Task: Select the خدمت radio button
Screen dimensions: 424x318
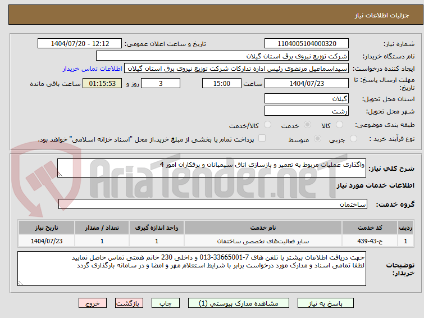Action: tap(307, 125)
